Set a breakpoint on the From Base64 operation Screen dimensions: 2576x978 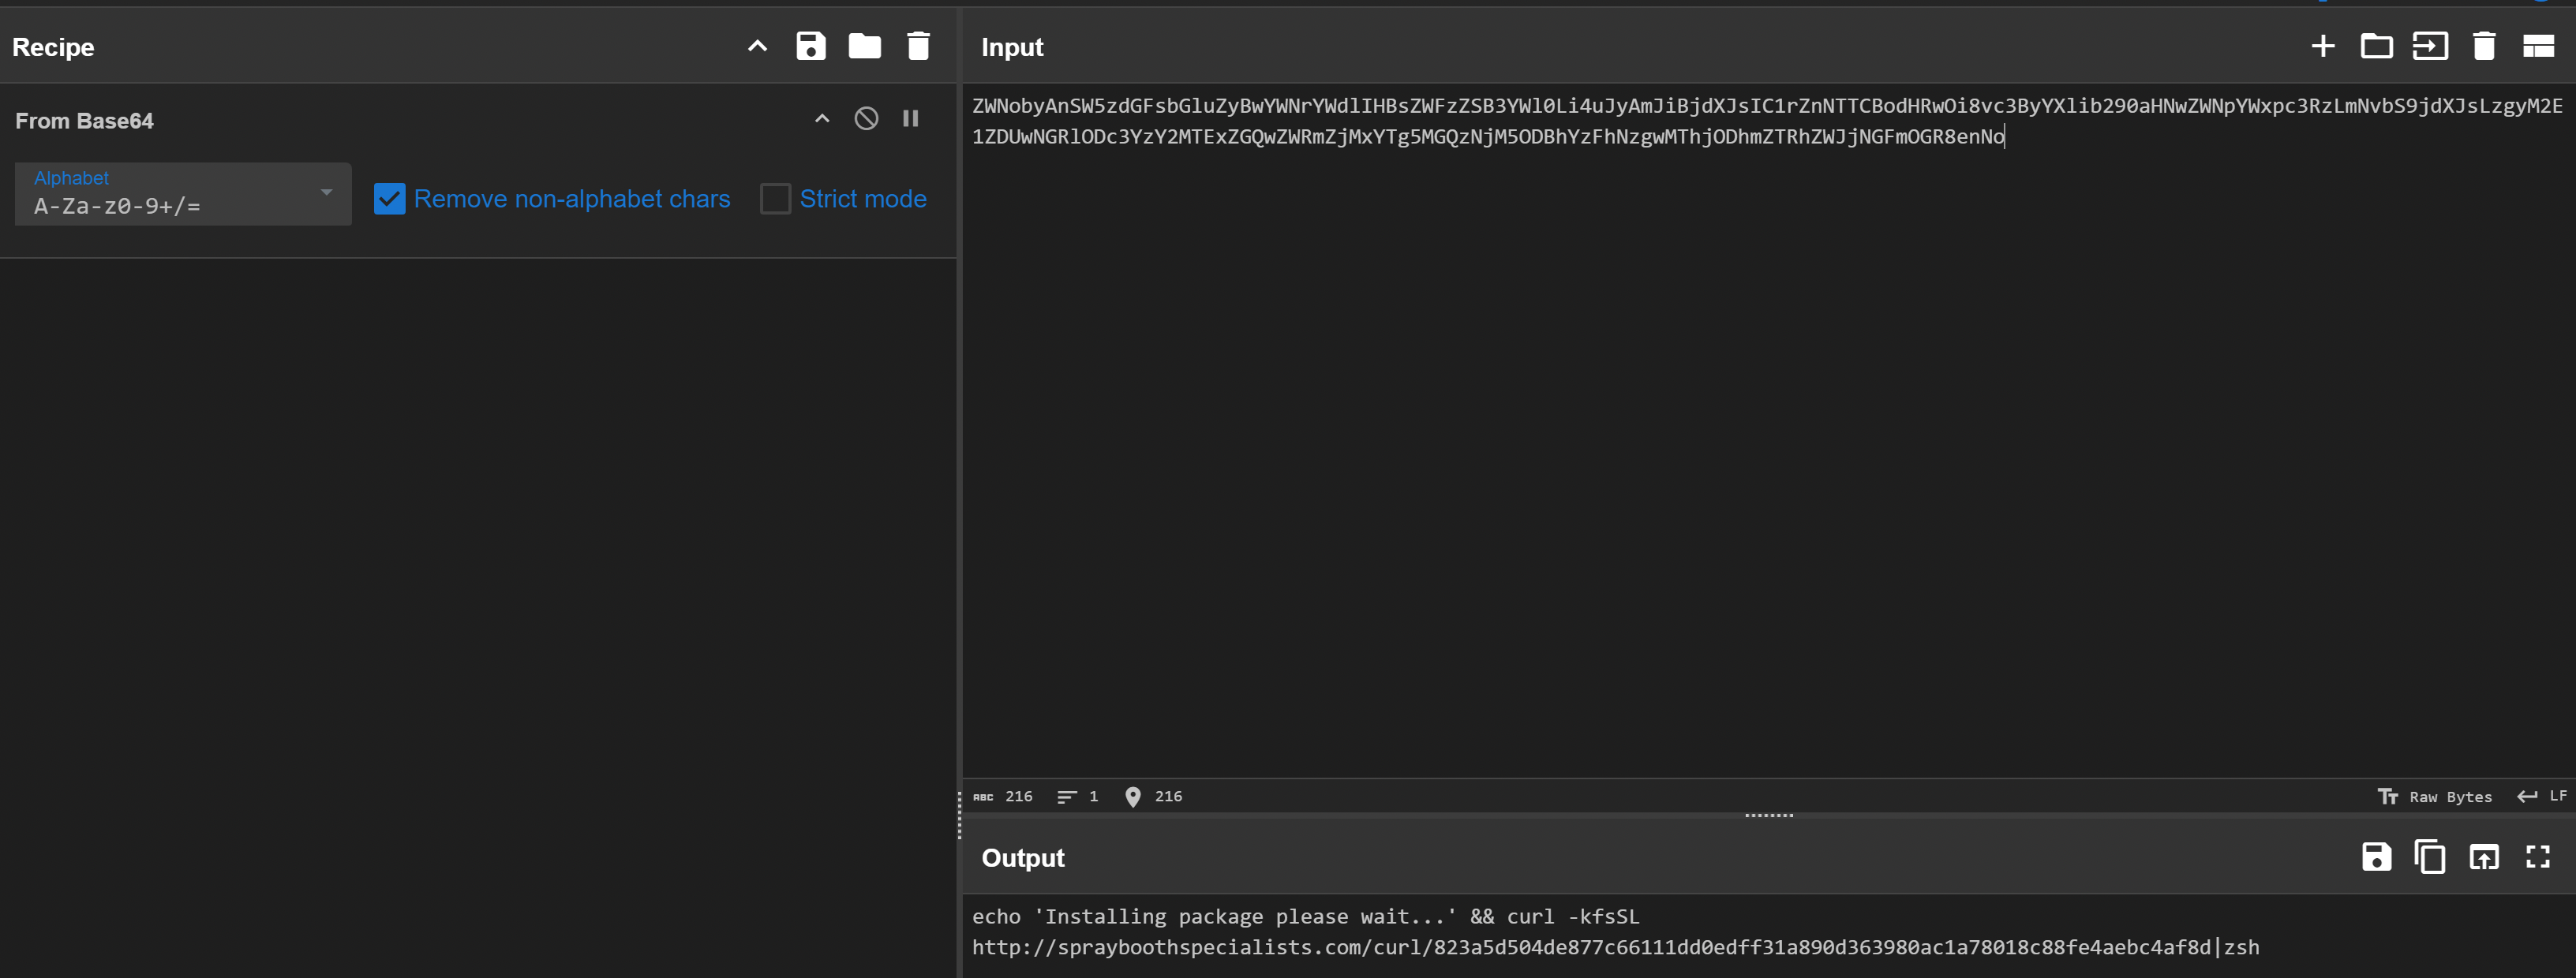pos(911,118)
